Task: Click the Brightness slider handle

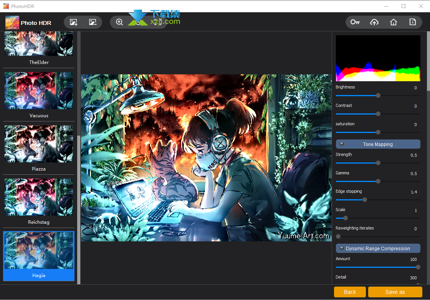Action: pos(378,95)
